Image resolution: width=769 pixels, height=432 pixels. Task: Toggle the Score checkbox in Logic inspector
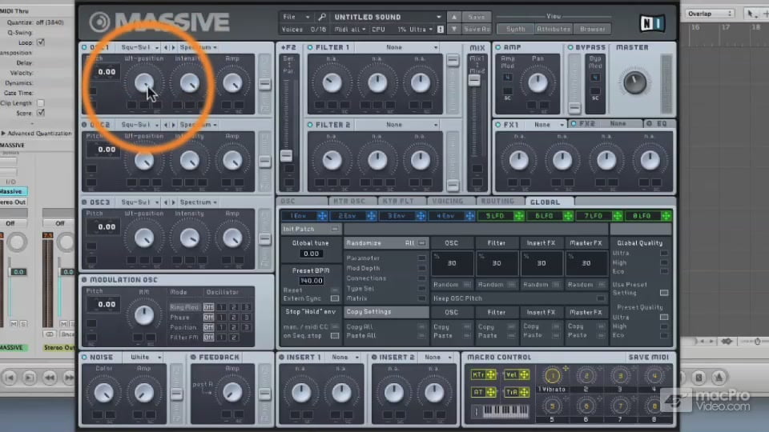click(x=41, y=113)
